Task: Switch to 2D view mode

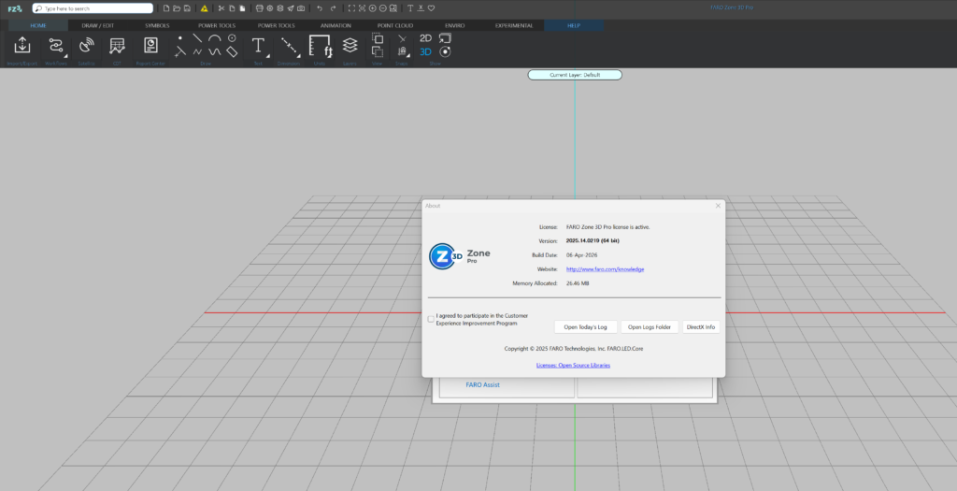Action: pyautogui.click(x=425, y=37)
